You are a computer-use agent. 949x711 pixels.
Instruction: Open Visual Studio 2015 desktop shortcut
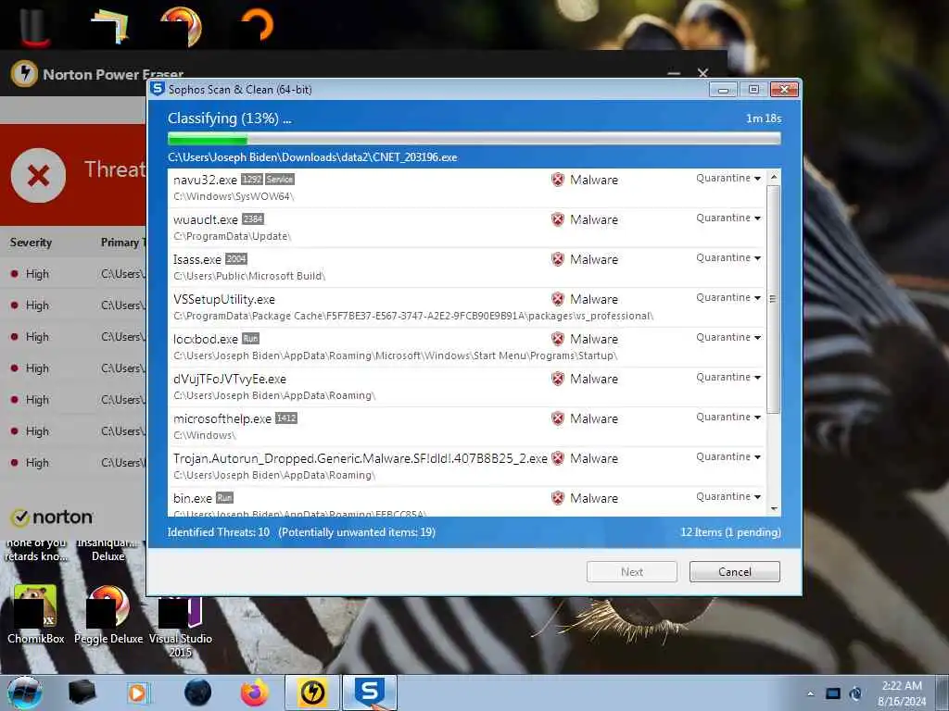tap(181, 627)
